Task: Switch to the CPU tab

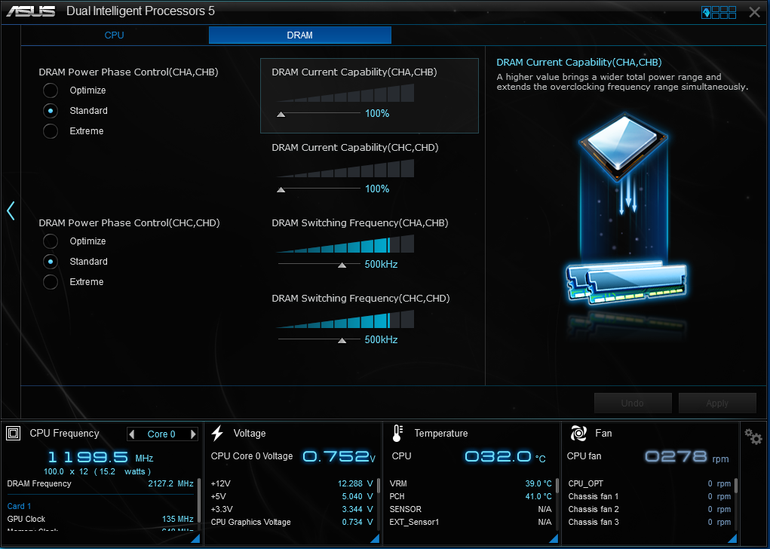Action: pos(114,35)
